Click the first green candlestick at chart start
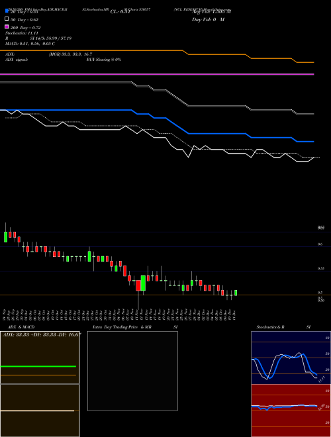 5,236
